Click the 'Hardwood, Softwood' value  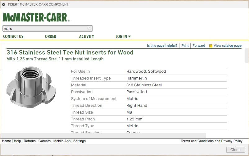146,71
